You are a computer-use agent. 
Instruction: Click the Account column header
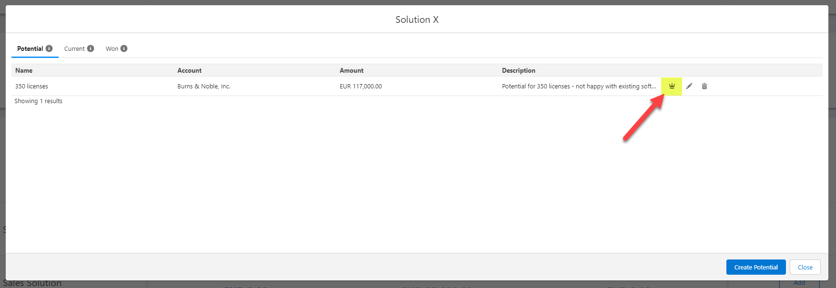[189, 70]
